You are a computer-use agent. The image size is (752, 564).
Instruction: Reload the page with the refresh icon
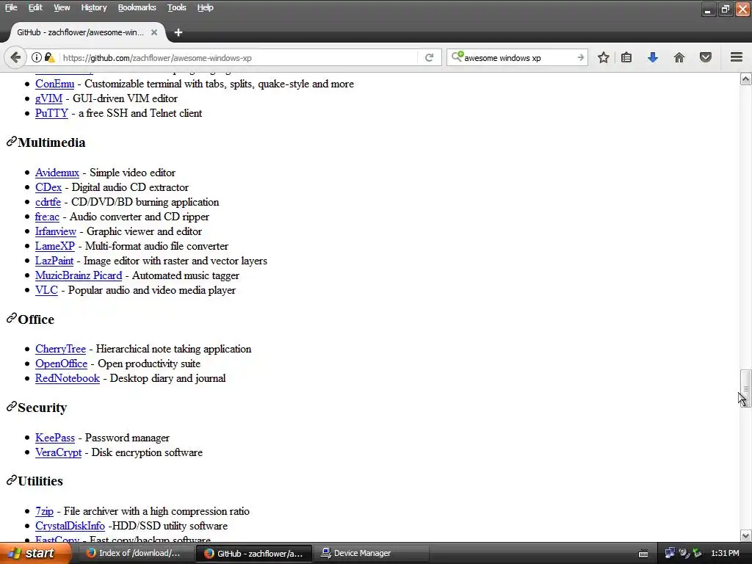tap(429, 57)
